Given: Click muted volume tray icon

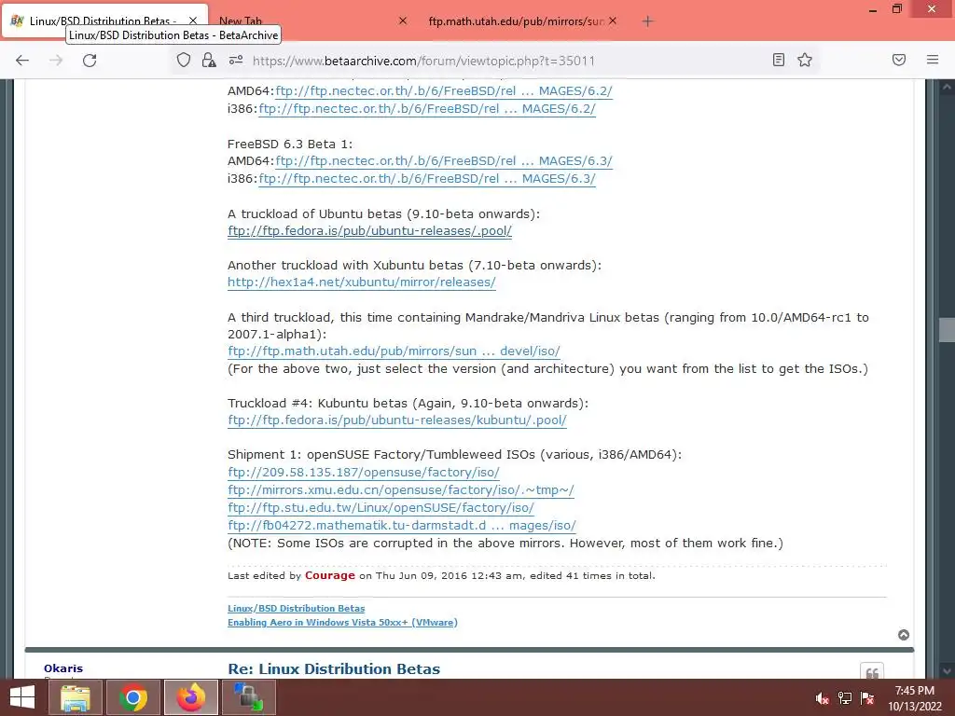Looking at the screenshot, I should [823, 698].
